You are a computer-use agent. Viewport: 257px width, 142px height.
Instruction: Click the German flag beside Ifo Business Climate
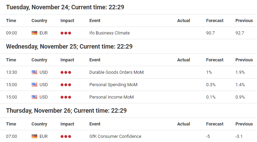(34, 33)
